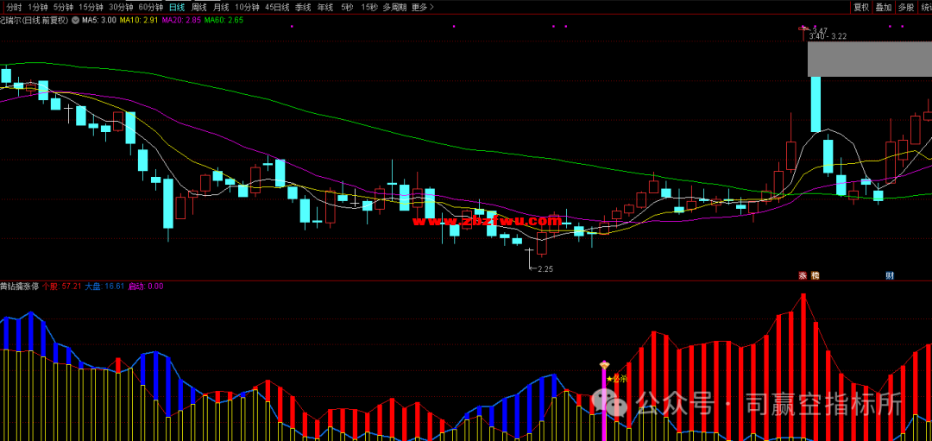
Task: Expand the 更多 periods menu
Action: pos(422,8)
